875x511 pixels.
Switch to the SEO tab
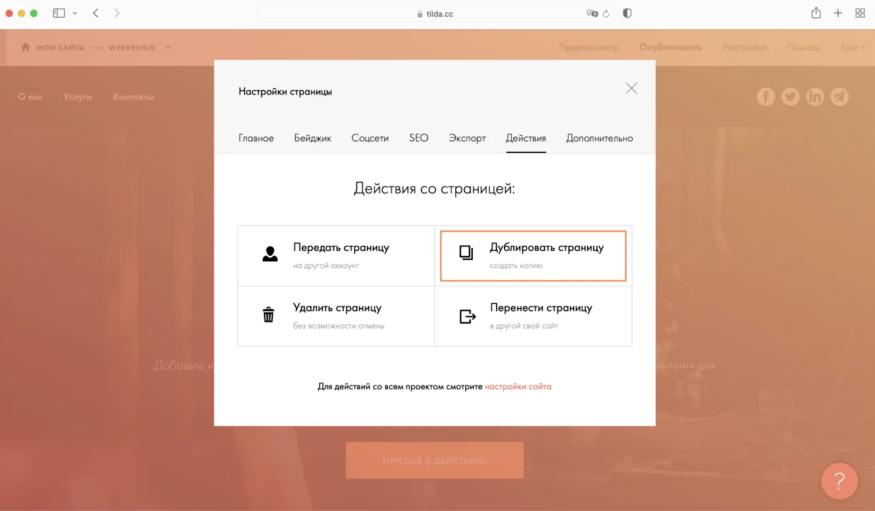418,138
